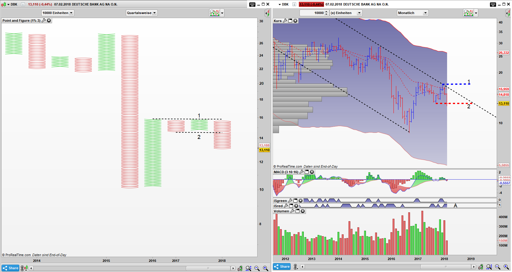Increase units with the 10000 stepper up arrow
The height and width of the screenshot is (272, 512).
(x=326, y=12)
